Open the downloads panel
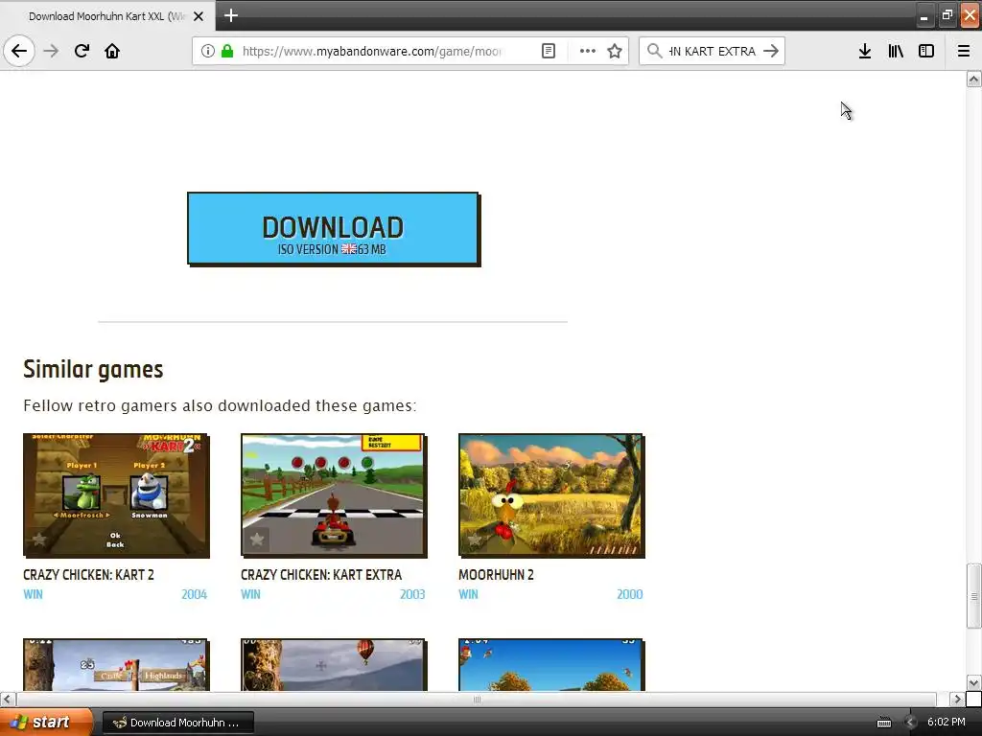Image resolution: width=982 pixels, height=736 pixels. 865,51
